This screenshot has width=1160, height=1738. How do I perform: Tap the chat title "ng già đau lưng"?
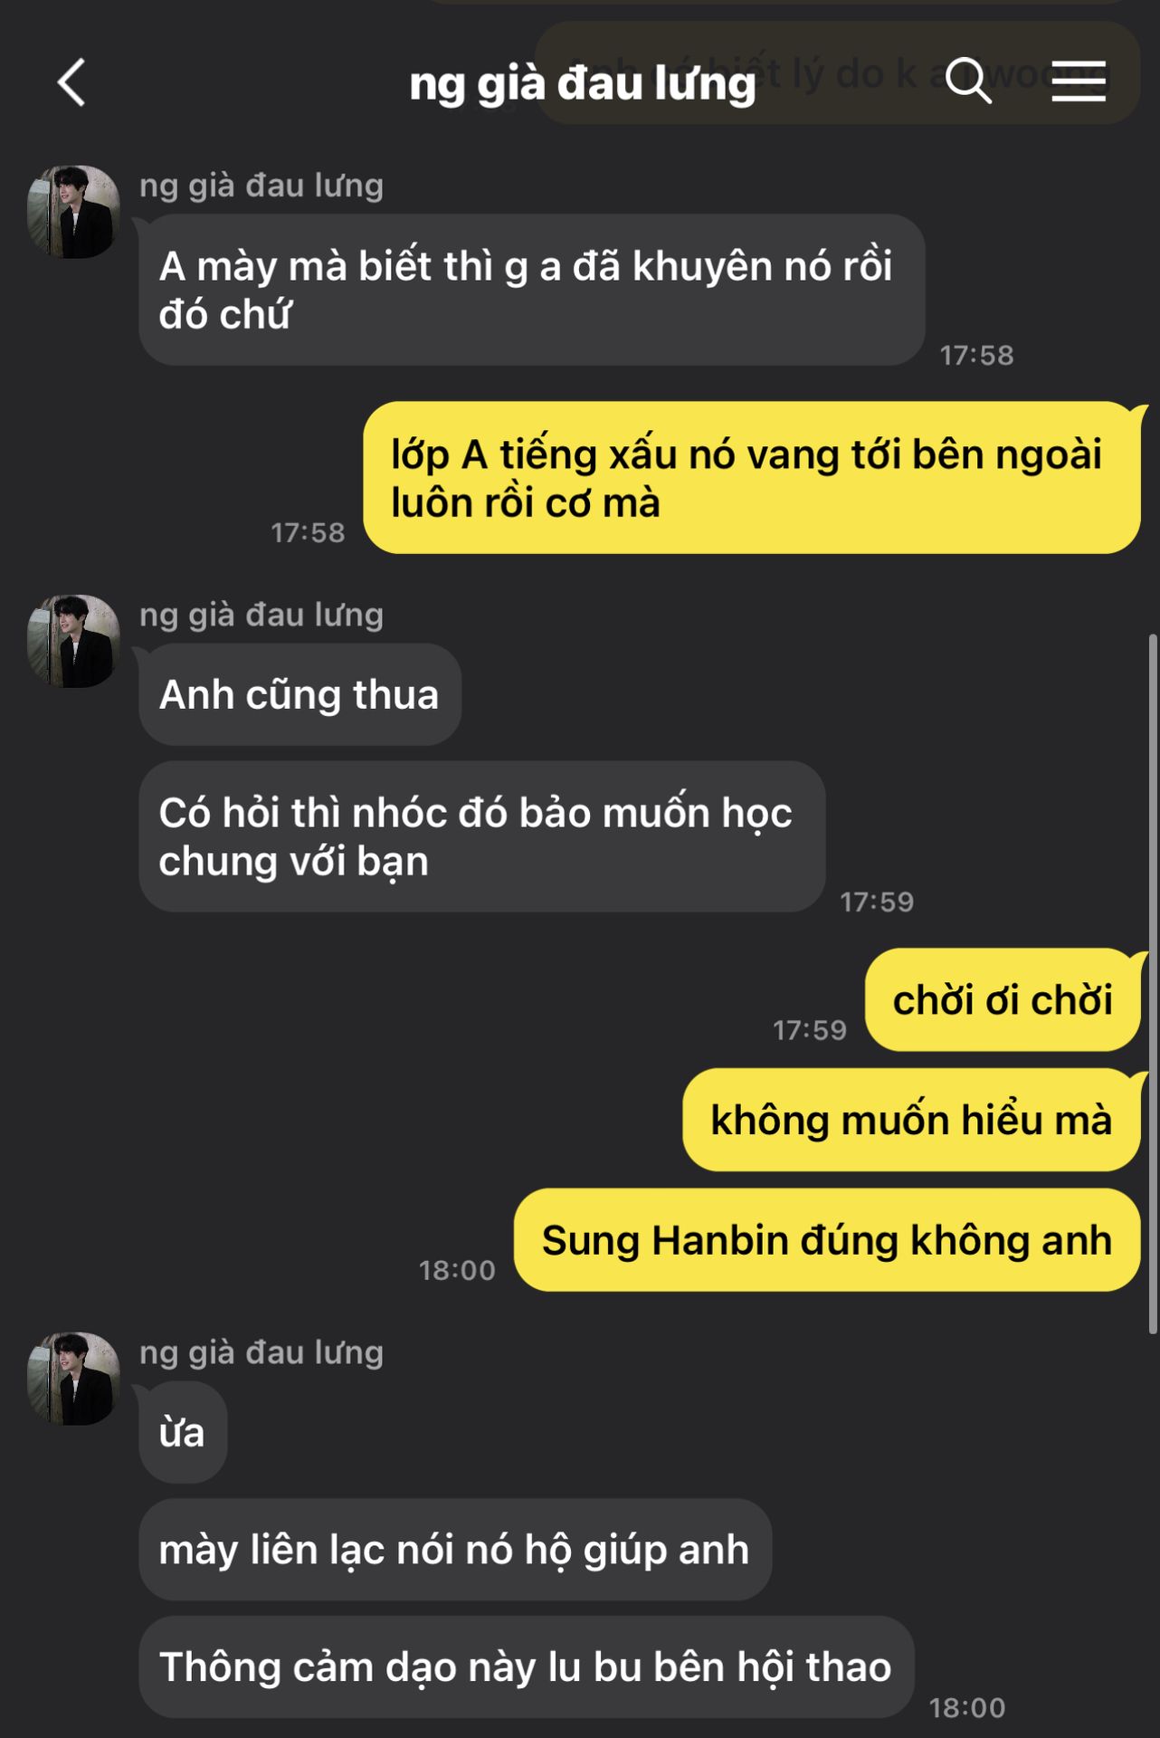pos(582,83)
